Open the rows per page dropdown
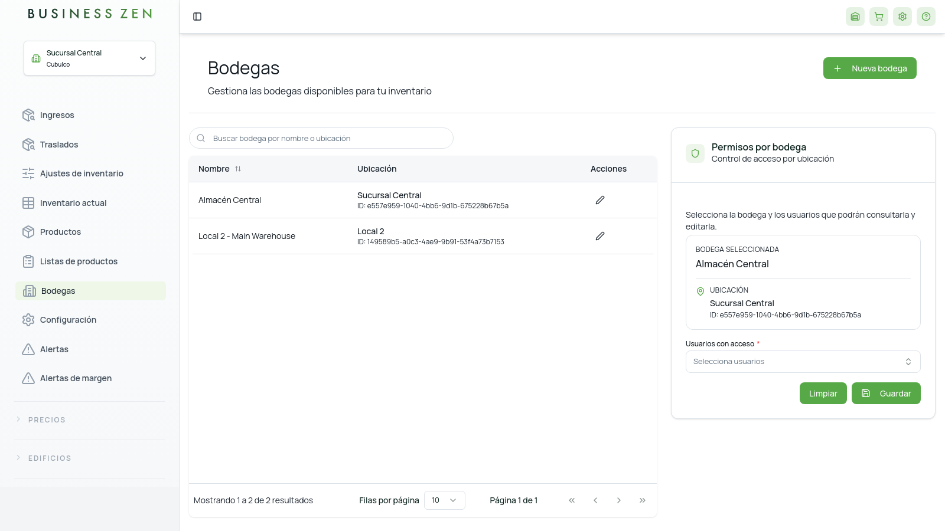 pyautogui.click(x=445, y=500)
